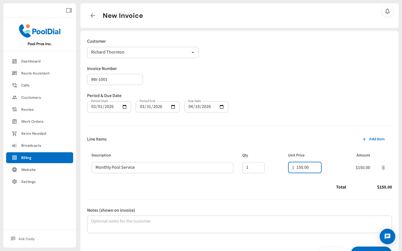Delete the Monthly Pool Service line item

click(383, 168)
